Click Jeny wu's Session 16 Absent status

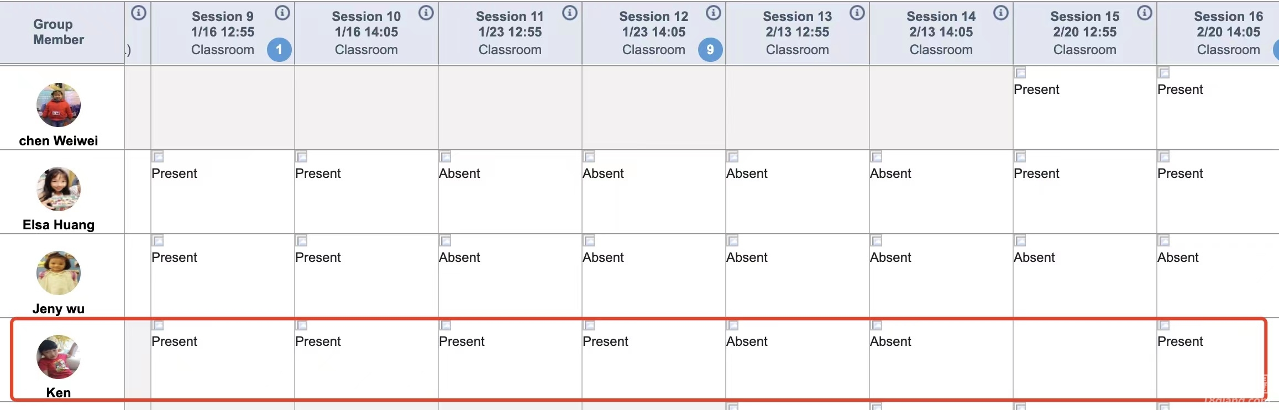coord(1178,257)
